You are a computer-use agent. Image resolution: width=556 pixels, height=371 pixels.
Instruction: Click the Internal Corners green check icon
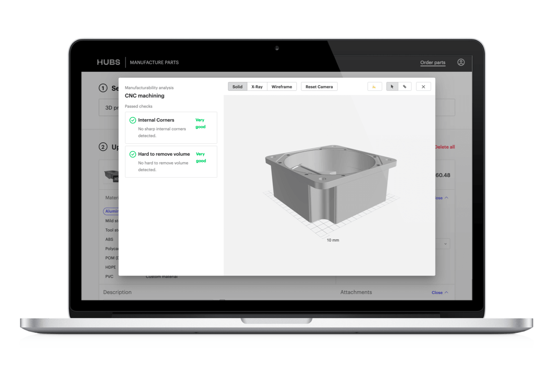point(133,120)
